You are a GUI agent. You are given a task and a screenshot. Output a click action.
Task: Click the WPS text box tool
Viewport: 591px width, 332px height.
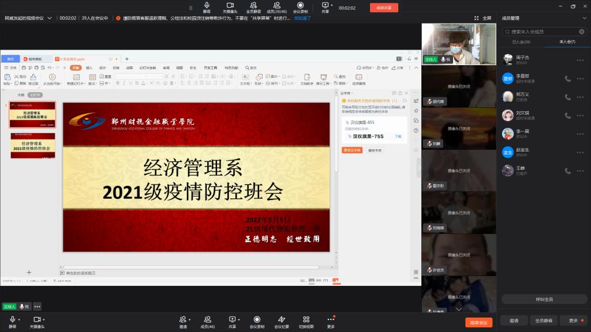coord(245,80)
